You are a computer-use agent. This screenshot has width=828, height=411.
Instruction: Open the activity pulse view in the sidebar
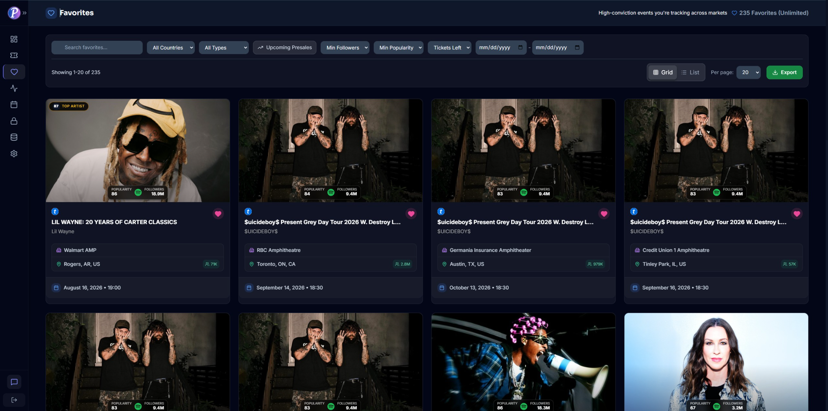pos(14,88)
